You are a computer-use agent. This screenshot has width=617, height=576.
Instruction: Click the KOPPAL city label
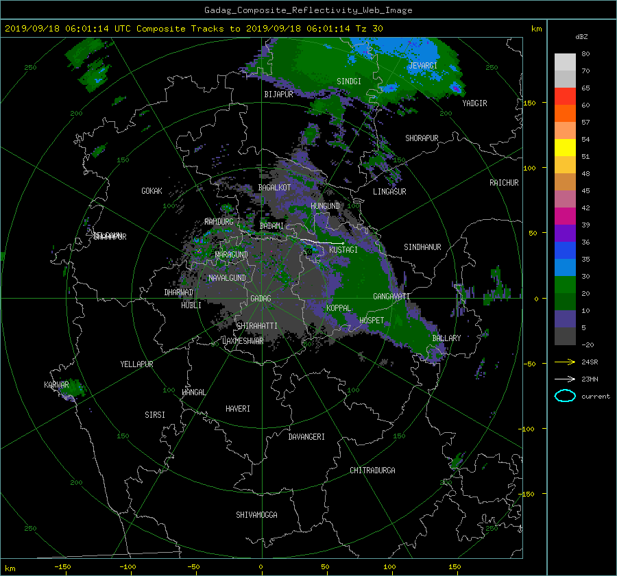point(339,308)
